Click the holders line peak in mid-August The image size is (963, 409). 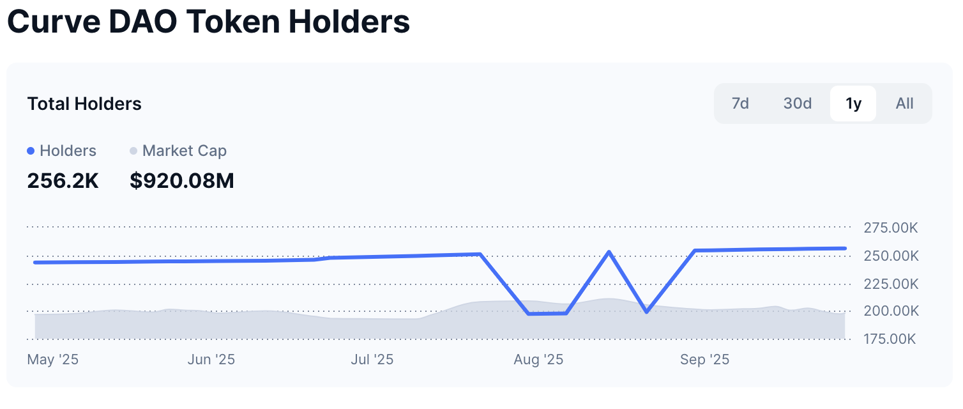tap(609, 252)
